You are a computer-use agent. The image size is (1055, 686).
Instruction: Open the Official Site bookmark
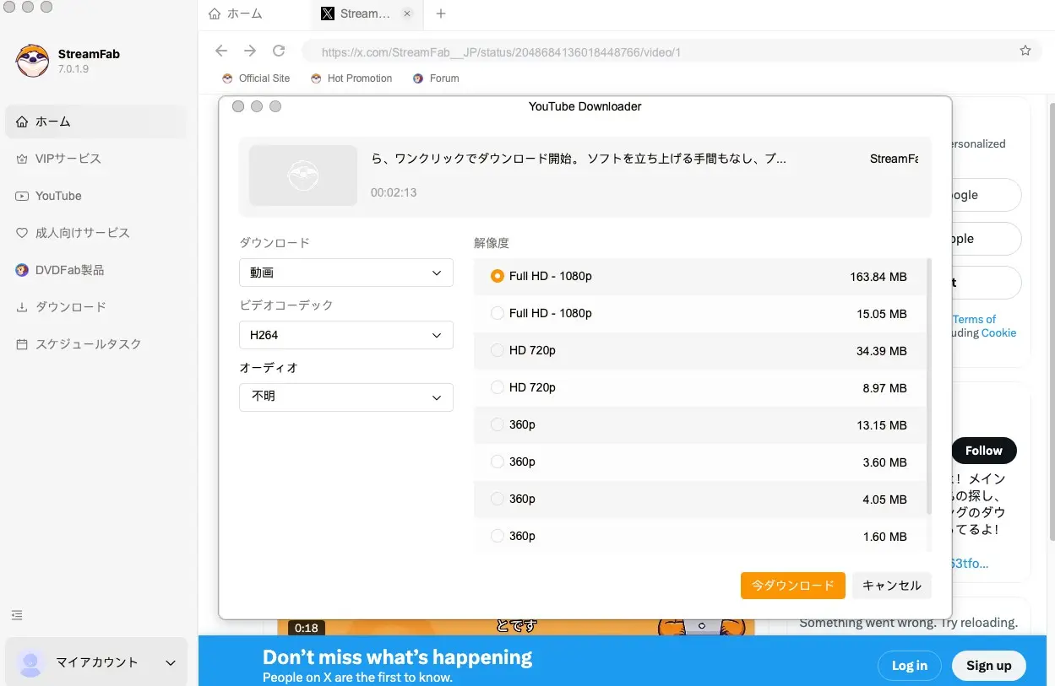tap(256, 78)
